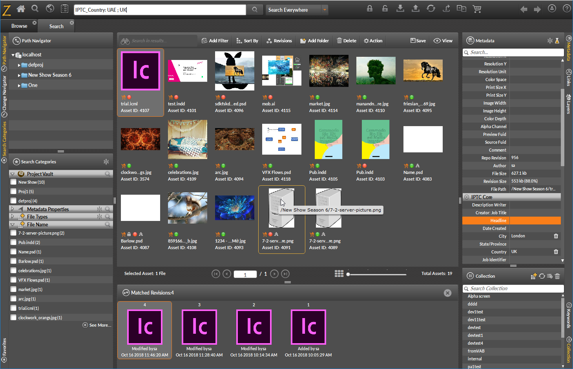
Task: Check the market.jpg (1) checkbox
Action: click(x=13, y=289)
